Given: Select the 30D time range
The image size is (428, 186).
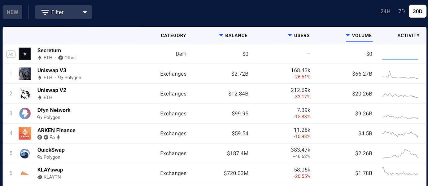Looking at the screenshot, I should (417, 11).
